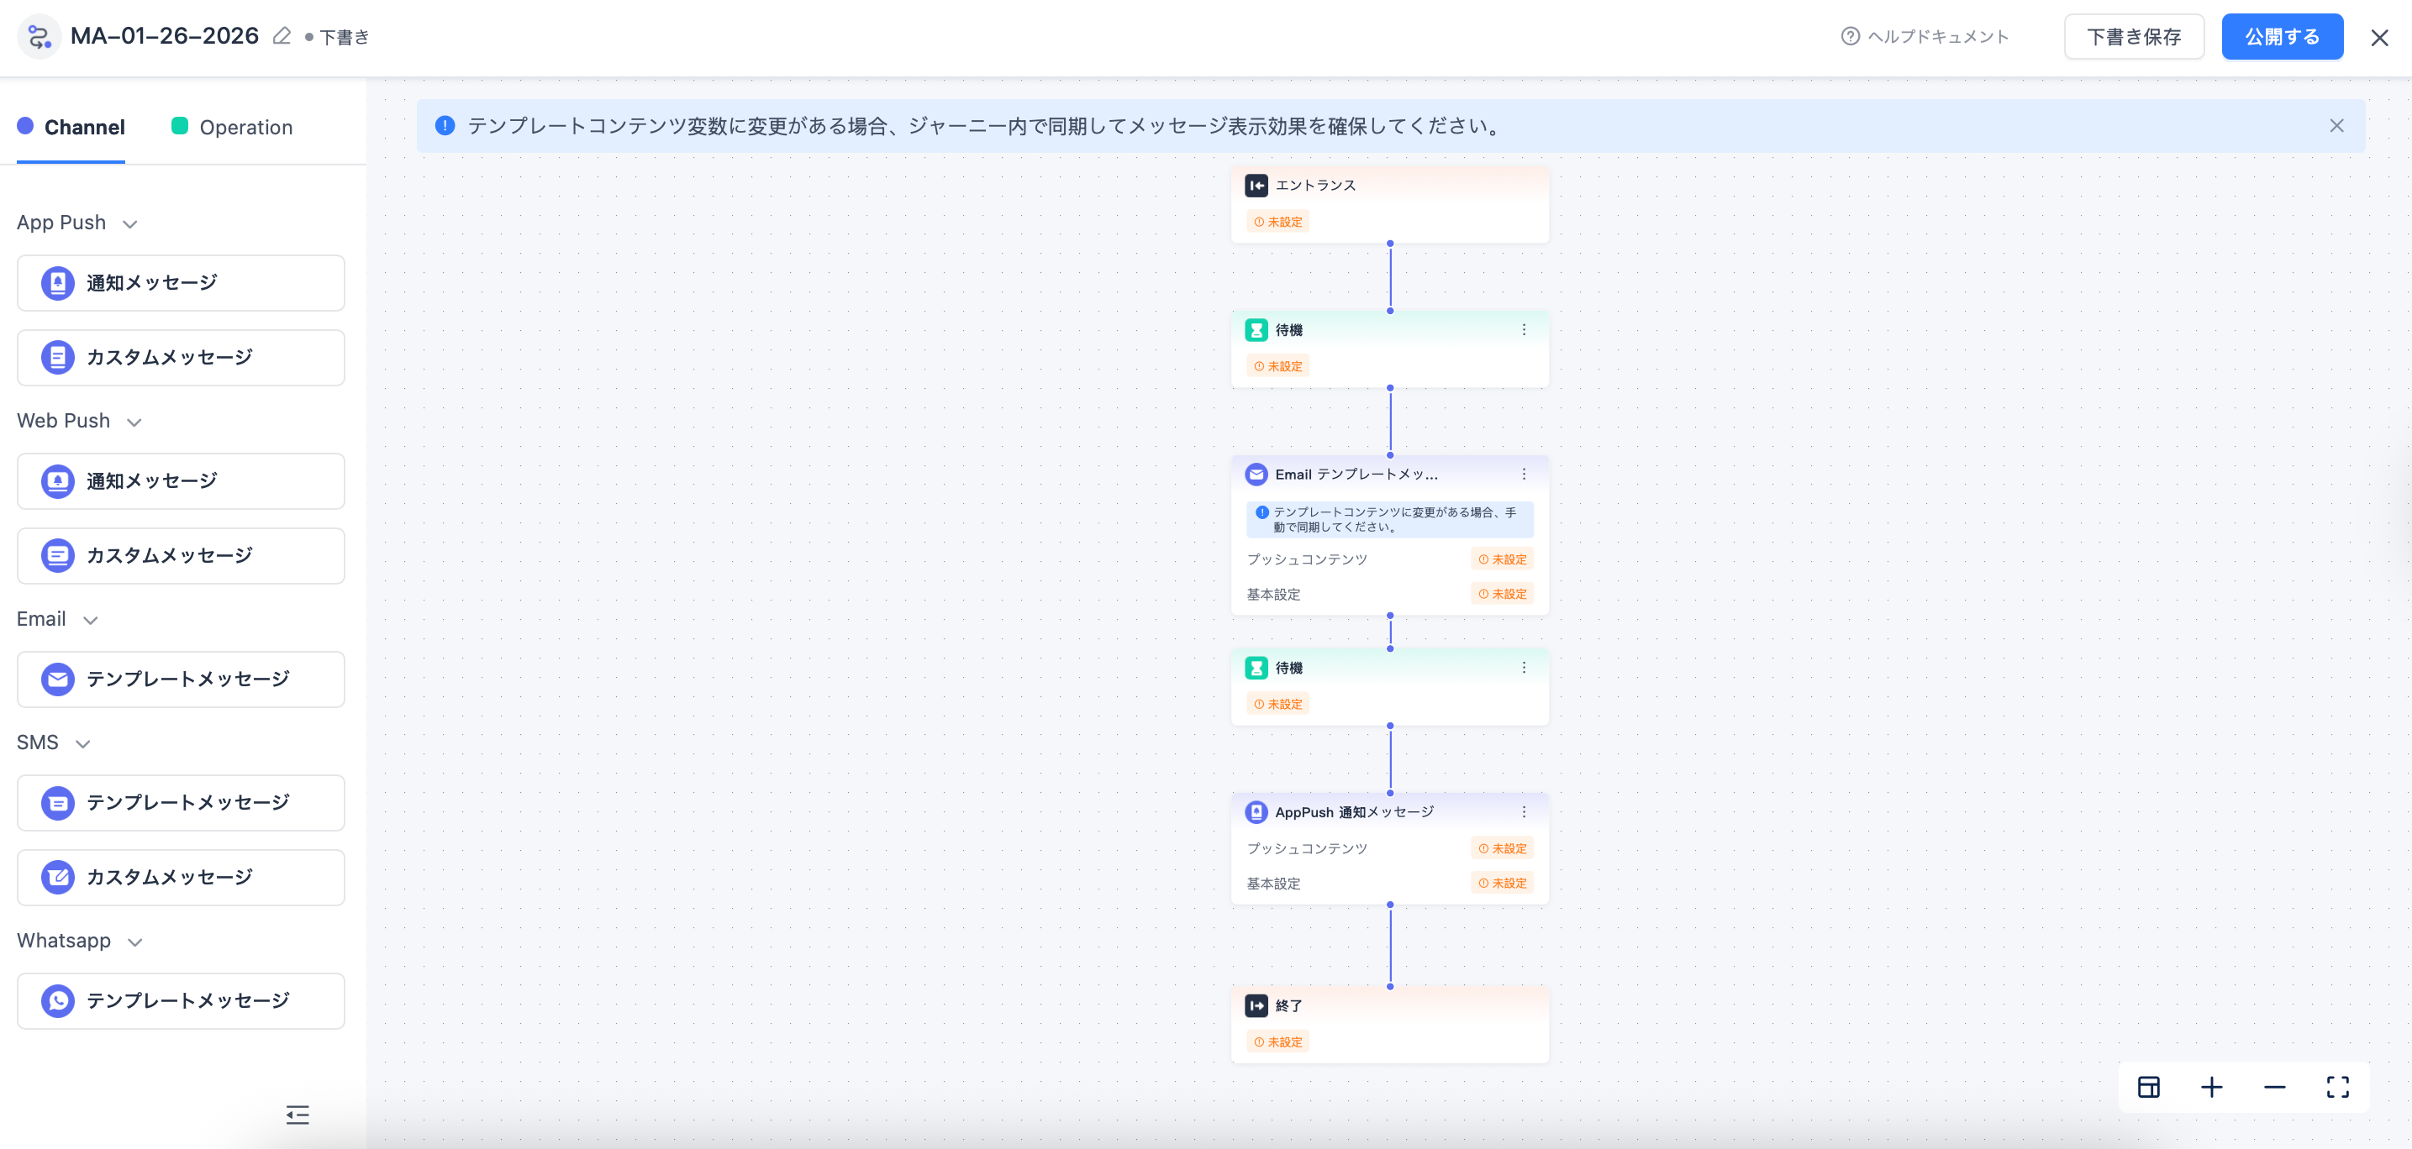Viewport: 2412px width, 1149px height.
Task: Click the SMS カスタムメッセージ pencil icon
Action: (x=57, y=878)
